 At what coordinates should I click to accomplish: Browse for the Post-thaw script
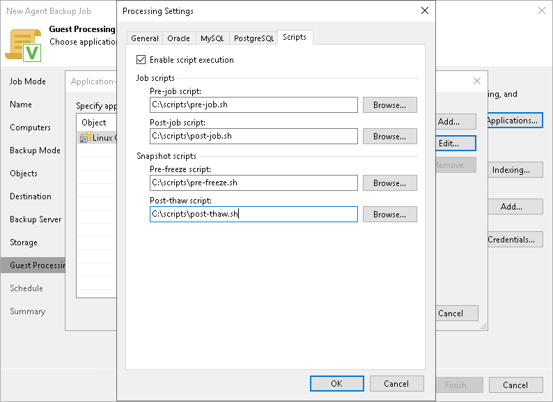pos(390,214)
